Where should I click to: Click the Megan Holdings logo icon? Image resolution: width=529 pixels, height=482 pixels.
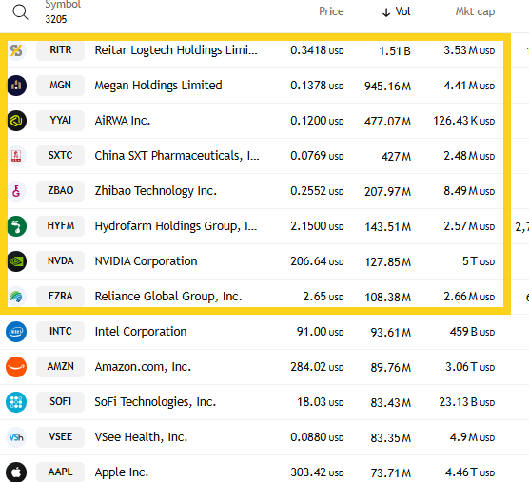point(17,86)
